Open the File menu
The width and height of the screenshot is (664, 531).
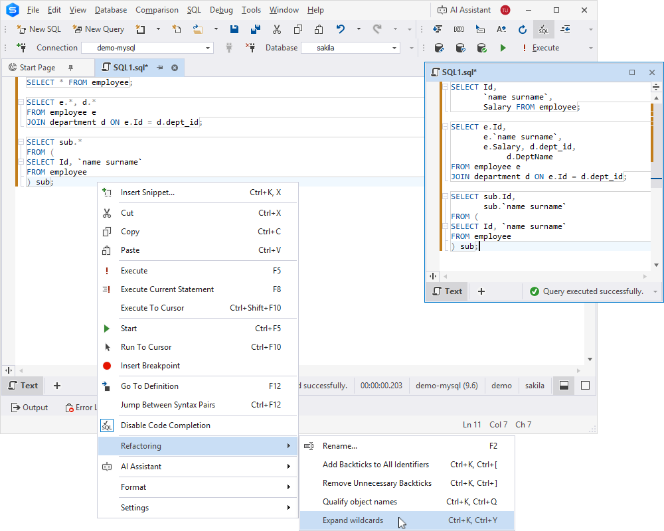33,10
